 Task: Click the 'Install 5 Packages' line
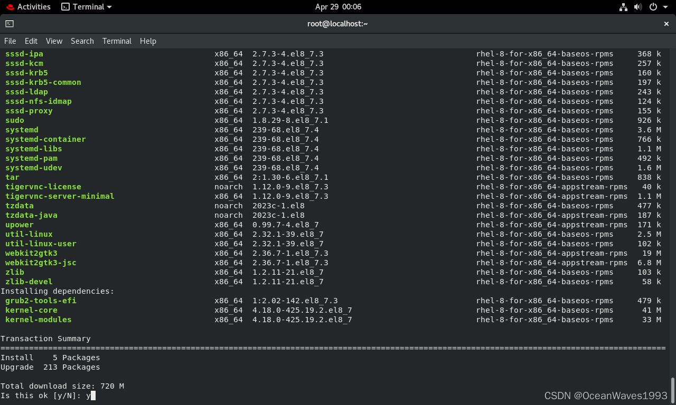tap(50, 358)
